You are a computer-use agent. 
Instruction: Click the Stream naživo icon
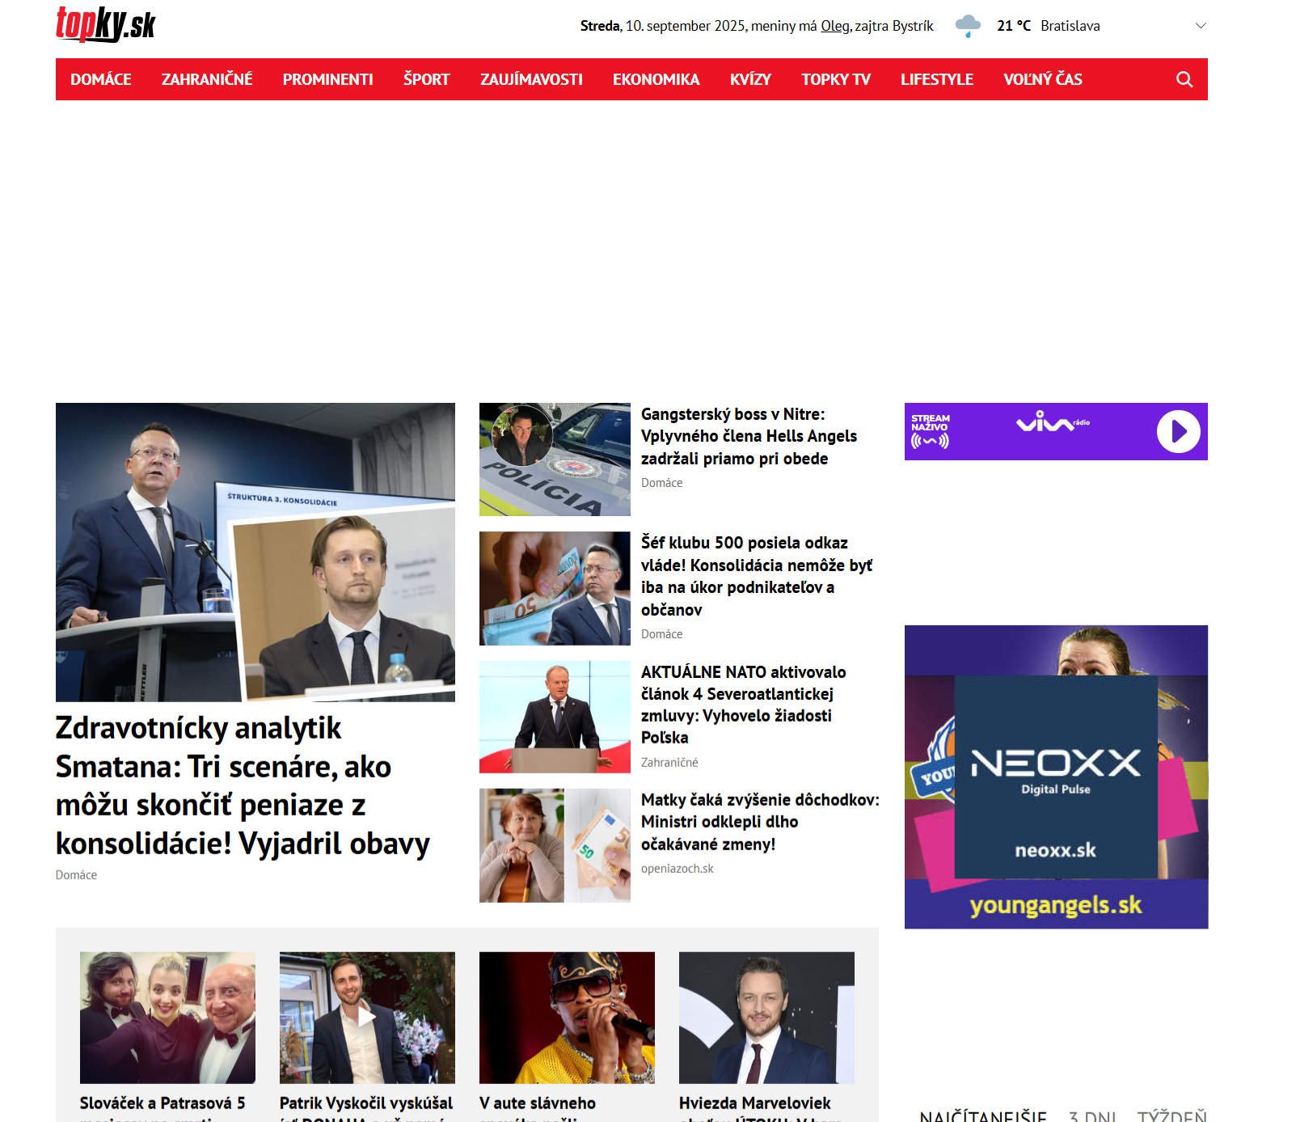pyautogui.click(x=930, y=431)
